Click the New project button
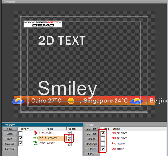This screenshot has width=168, height=156. click(x=10, y=129)
